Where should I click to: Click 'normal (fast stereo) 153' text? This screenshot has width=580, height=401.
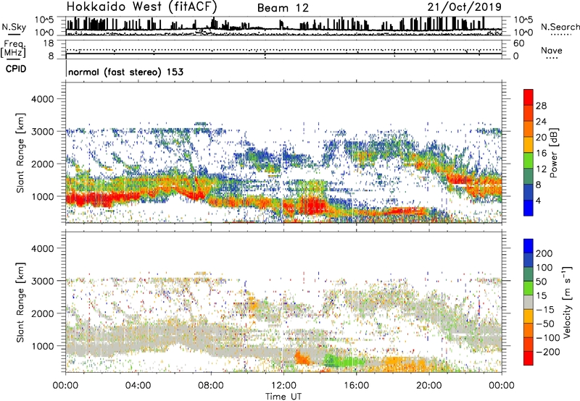click(125, 72)
